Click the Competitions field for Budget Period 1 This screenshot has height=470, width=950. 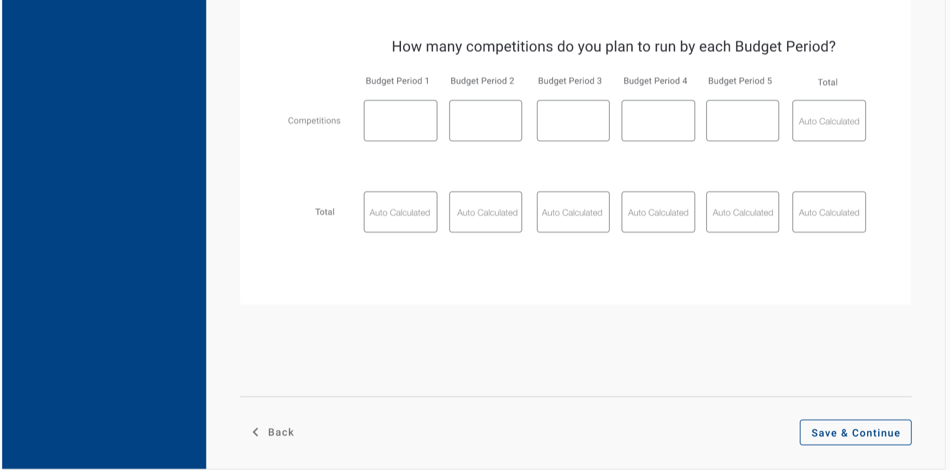400,121
